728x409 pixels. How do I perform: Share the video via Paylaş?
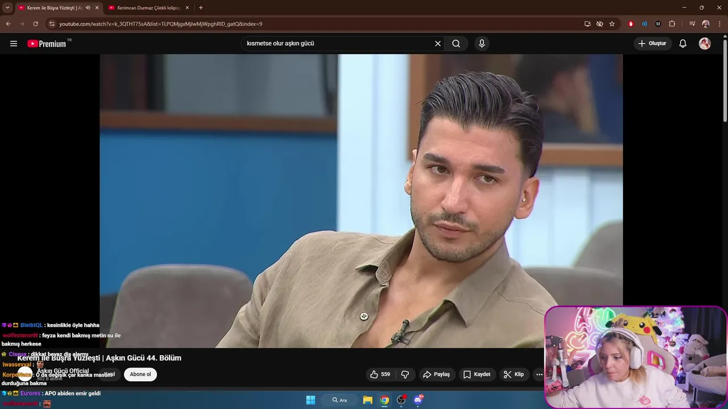437,374
